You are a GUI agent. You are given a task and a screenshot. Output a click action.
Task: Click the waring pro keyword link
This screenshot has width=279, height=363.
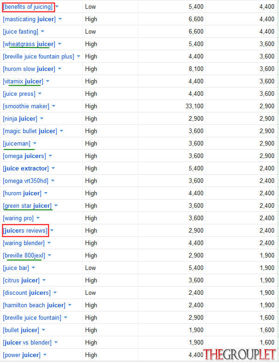pyautogui.click(x=18, y=218)
